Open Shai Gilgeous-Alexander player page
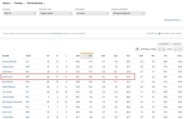 (x=12, y=102)
